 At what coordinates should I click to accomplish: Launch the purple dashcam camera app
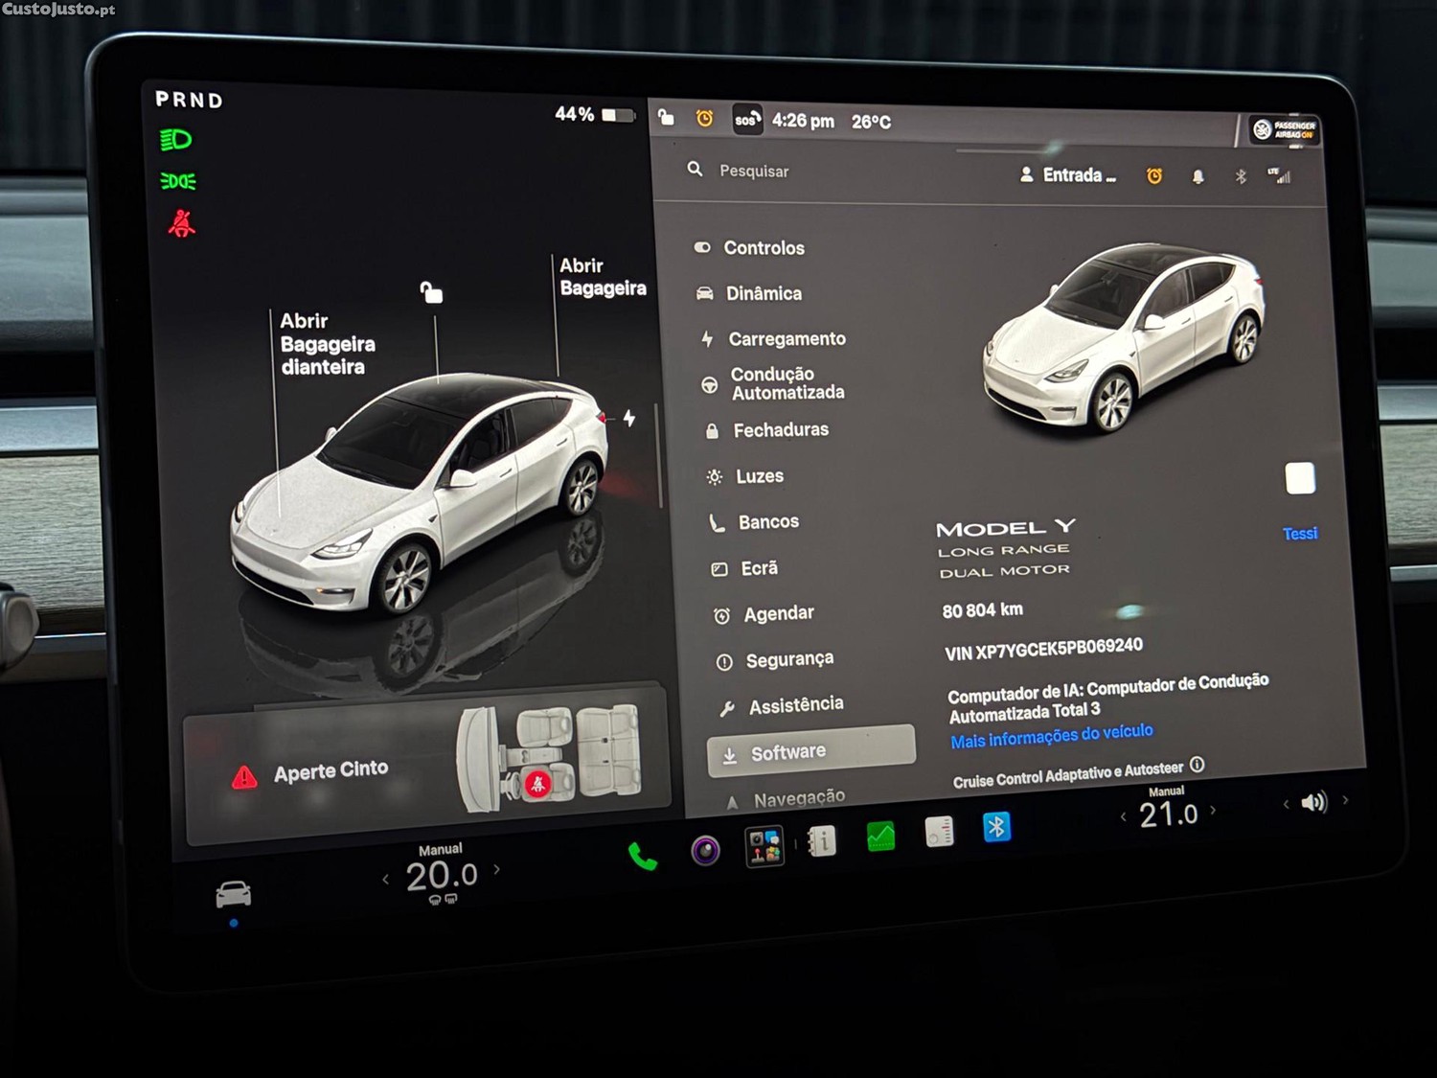tap(706, 850)
